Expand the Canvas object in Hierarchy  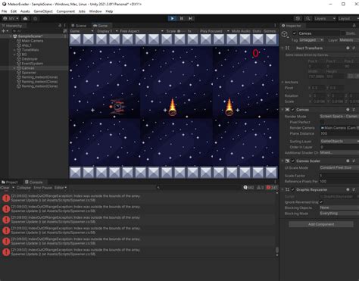pyautogui.click(x=14, y=68)
